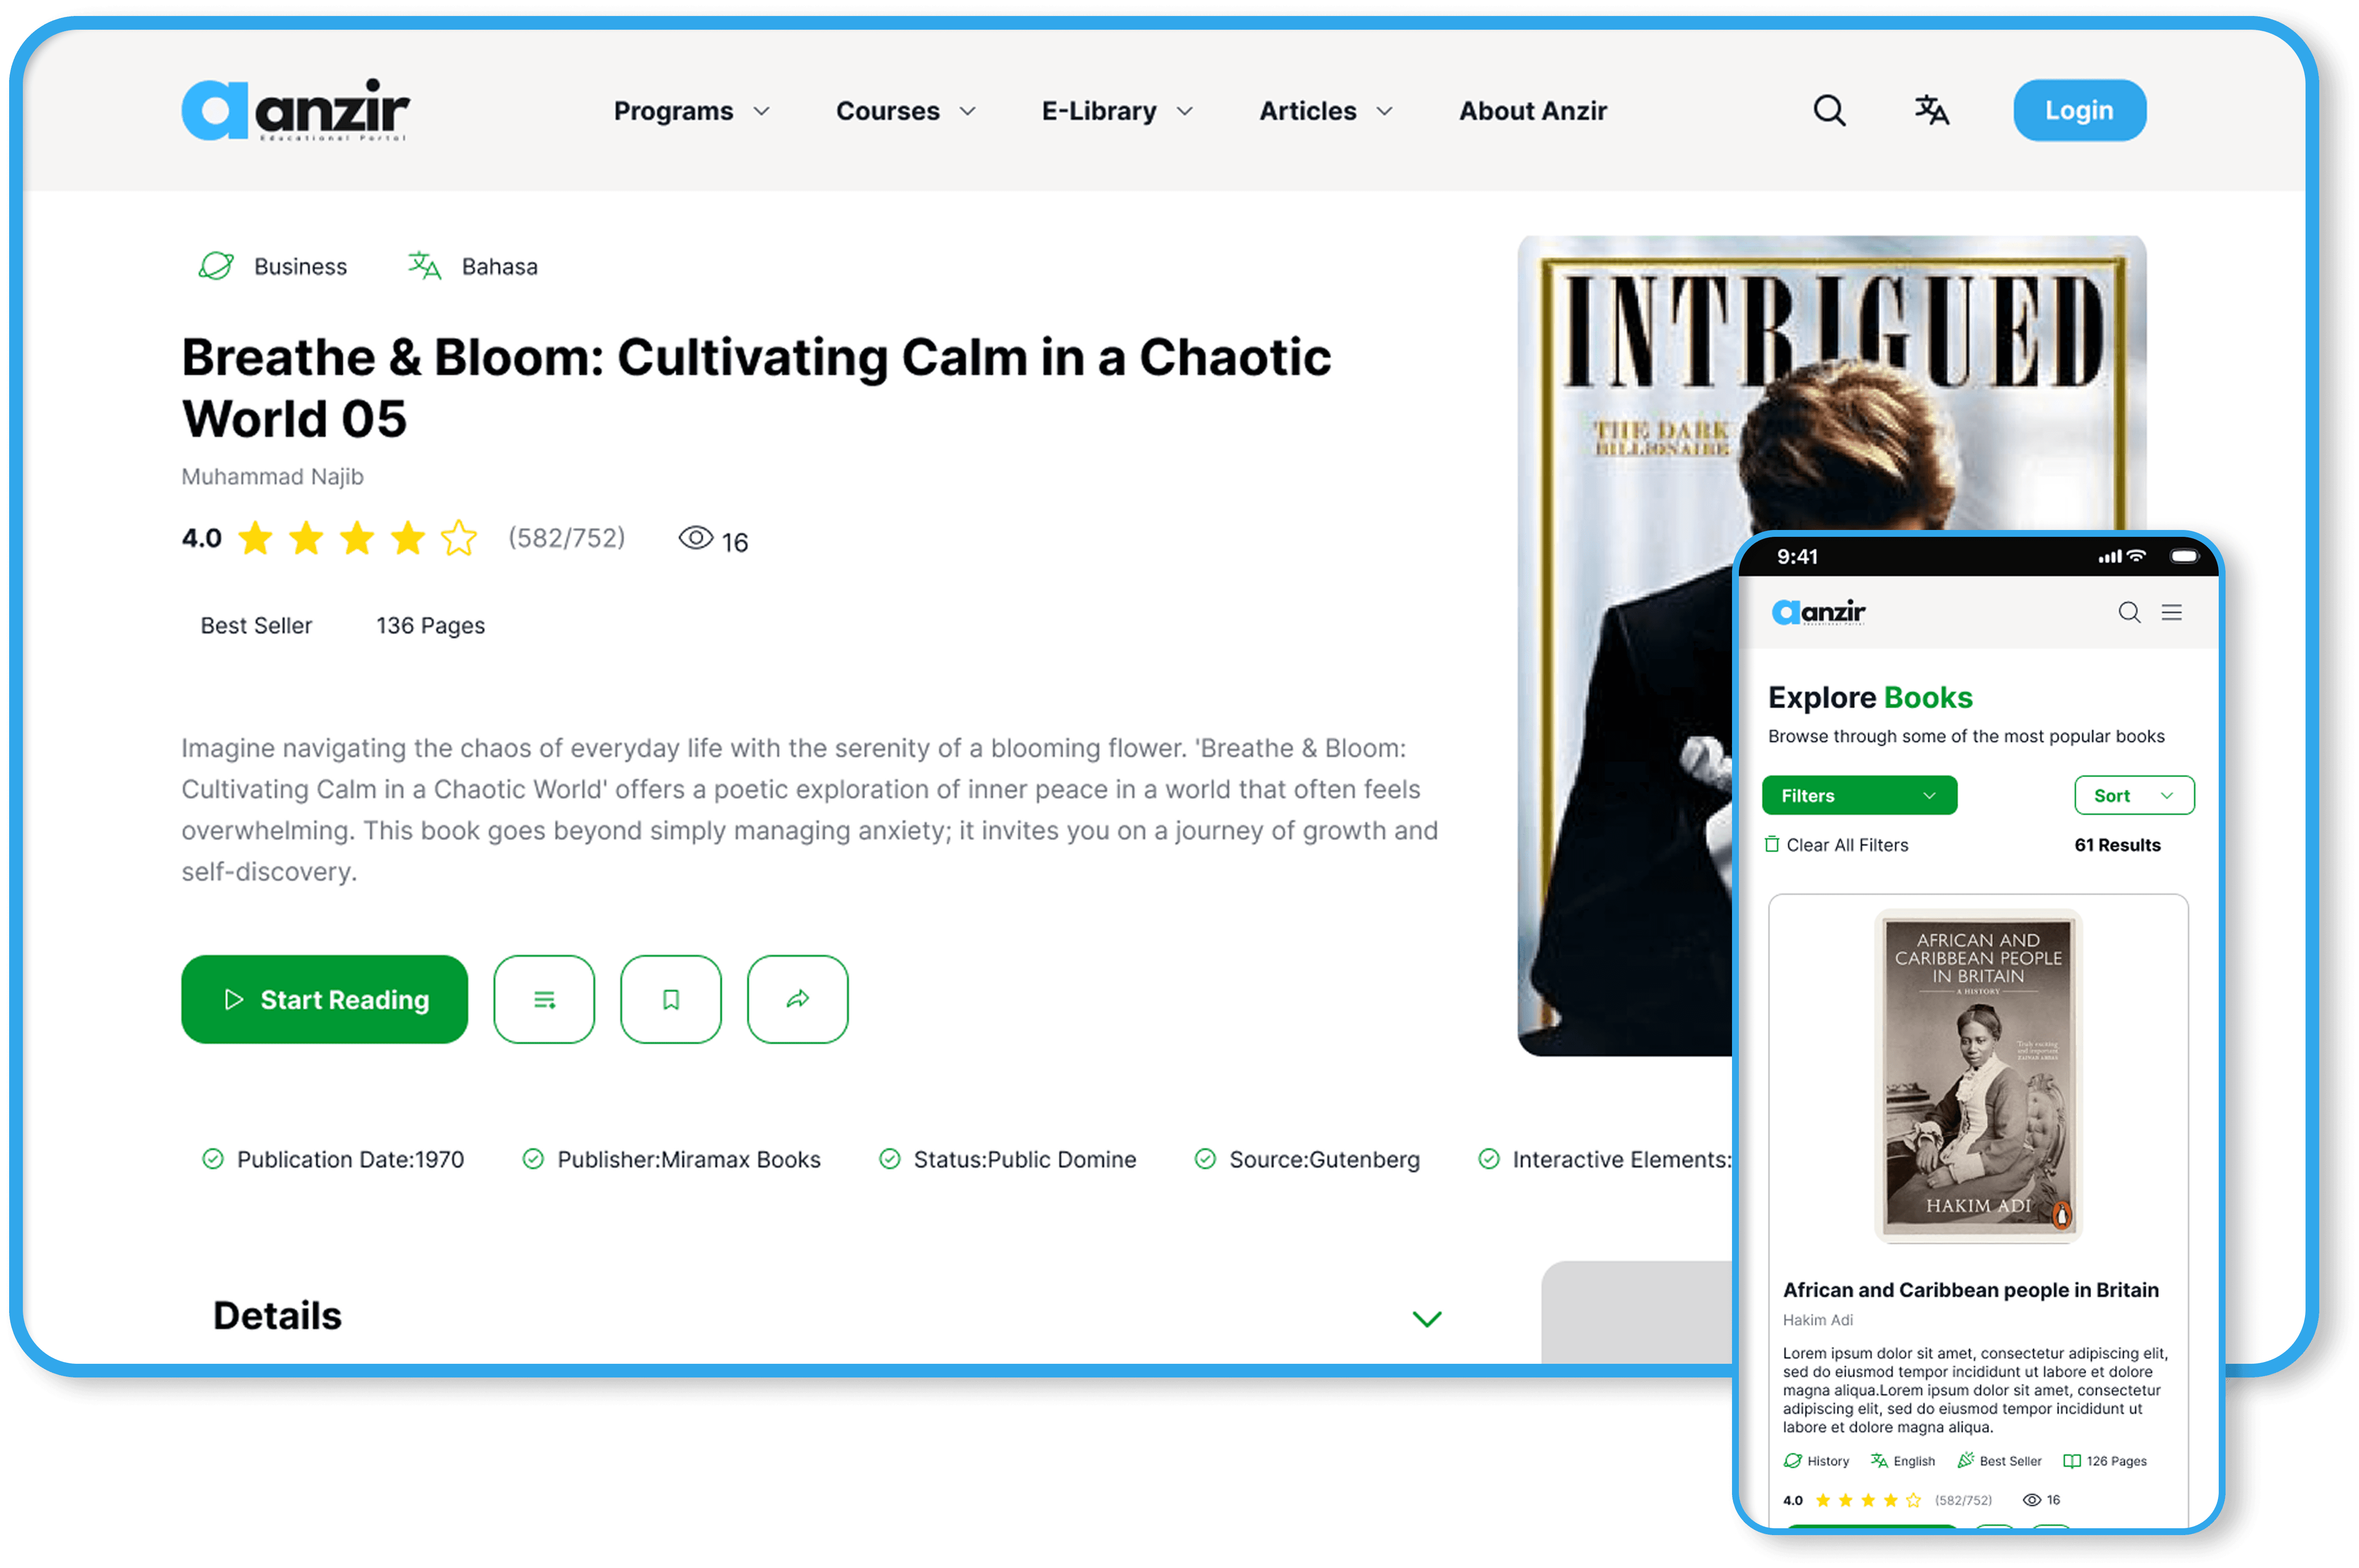Viewport: 2359px width, 1568px height.
Task: Open the E-Library menu
Action: click(1117, 111)
